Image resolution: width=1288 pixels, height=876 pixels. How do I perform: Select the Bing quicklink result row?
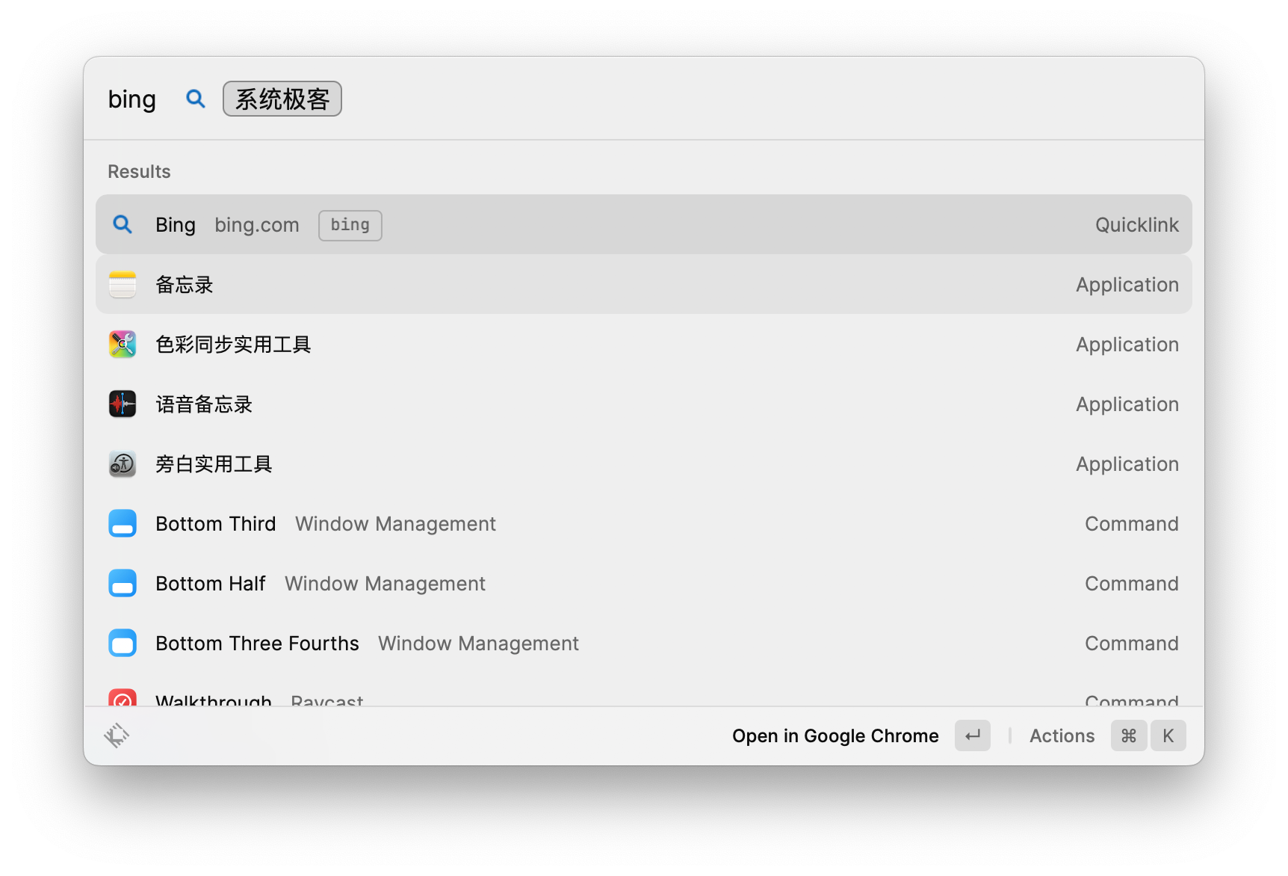(644, 224)
